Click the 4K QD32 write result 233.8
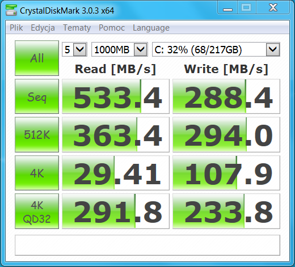295x267 pixels. [x=226, y=211]
